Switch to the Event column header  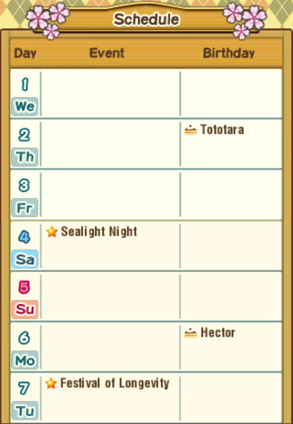point(106,53)
